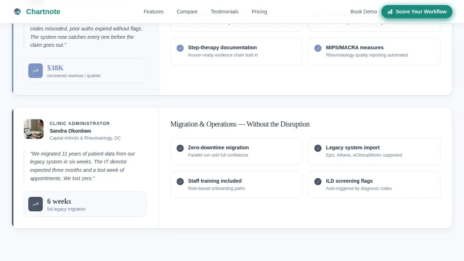Go to the Compare section

coord(187,12)
